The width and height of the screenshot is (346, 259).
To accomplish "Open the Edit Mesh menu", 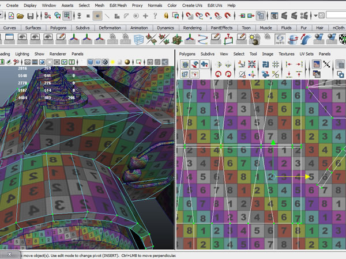I will click(x=118, y=5).
